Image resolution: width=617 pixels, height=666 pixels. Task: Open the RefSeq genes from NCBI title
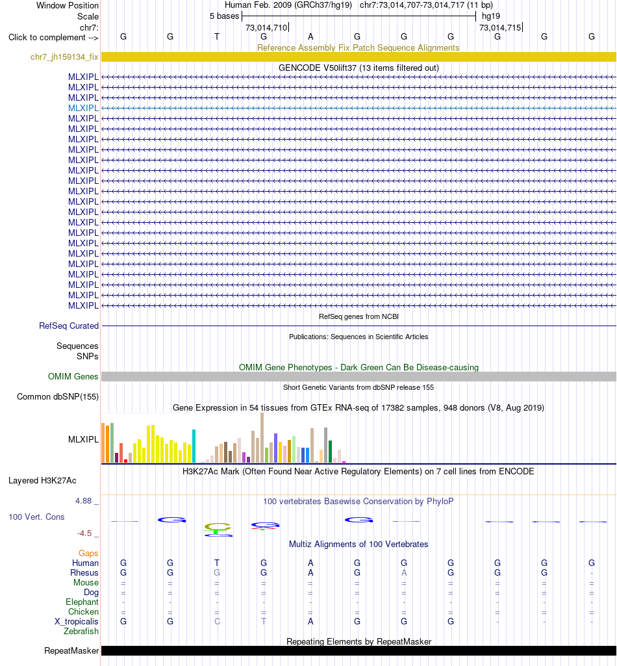[x=359, y=316]
